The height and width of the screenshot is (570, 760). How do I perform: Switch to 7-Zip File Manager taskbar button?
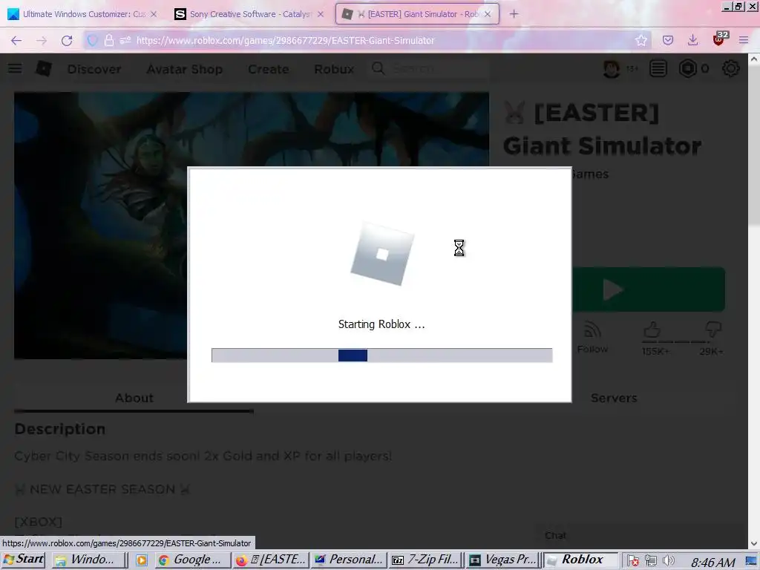point(427,560)
